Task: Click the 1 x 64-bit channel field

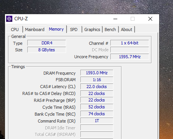Action: point(130,43)
